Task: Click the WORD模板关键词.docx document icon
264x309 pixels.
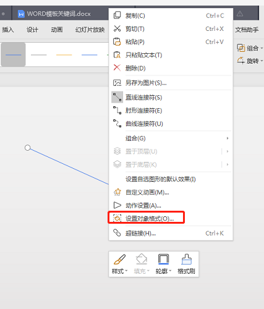Action: [21, 14]
